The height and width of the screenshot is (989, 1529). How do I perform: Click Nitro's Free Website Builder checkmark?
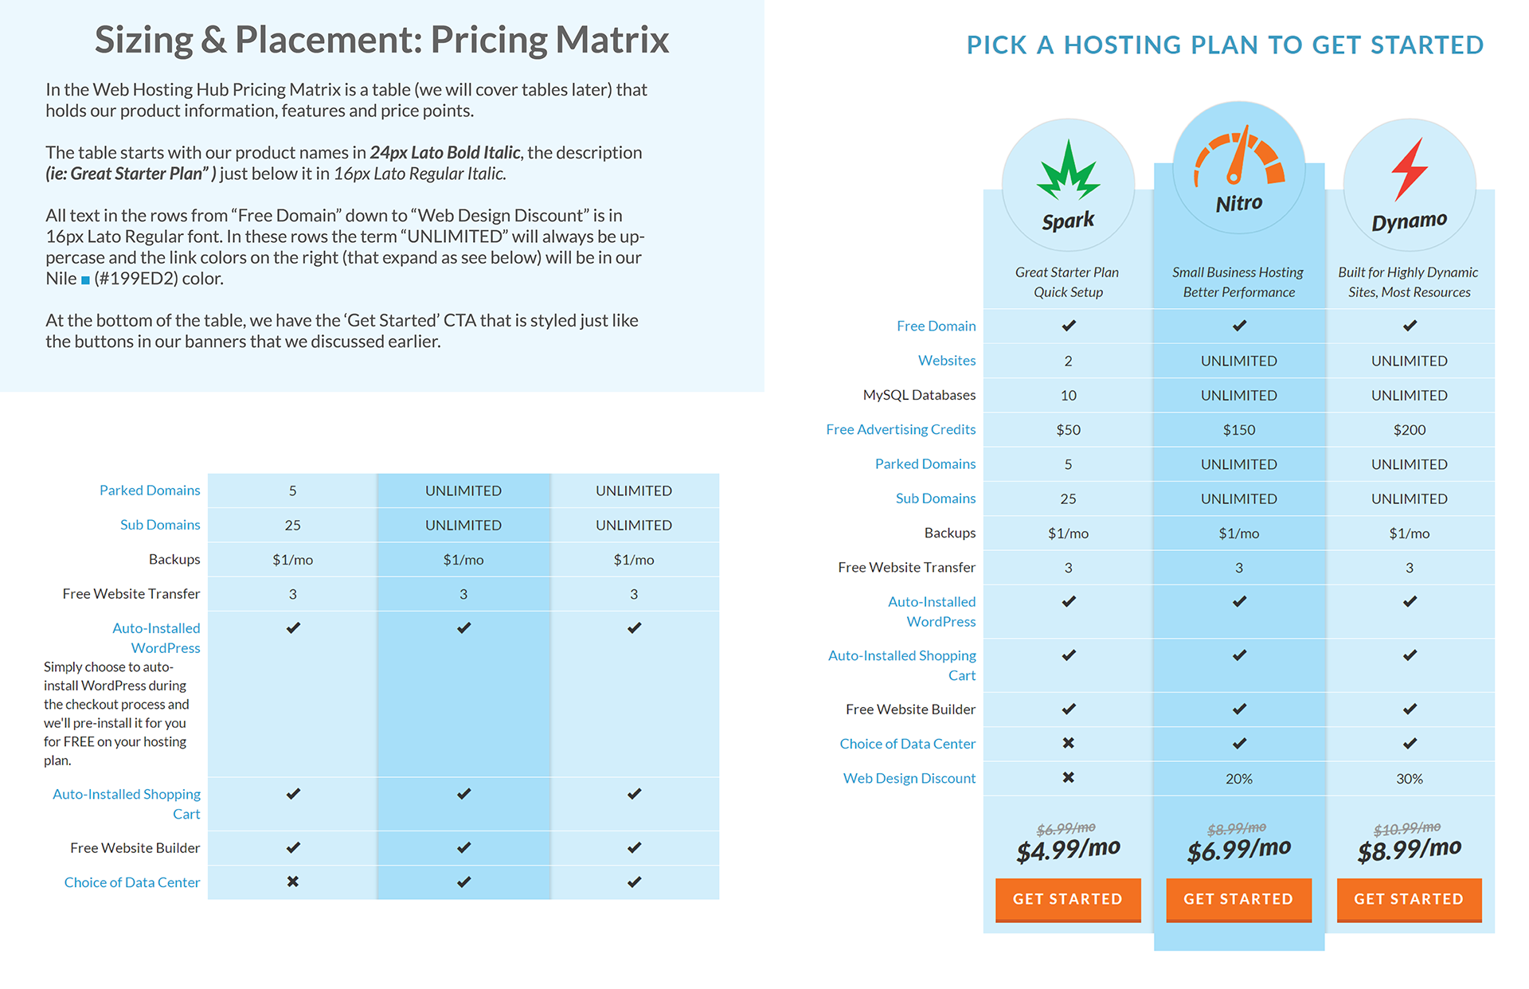pyautogui.click(x=1239, y=709)
